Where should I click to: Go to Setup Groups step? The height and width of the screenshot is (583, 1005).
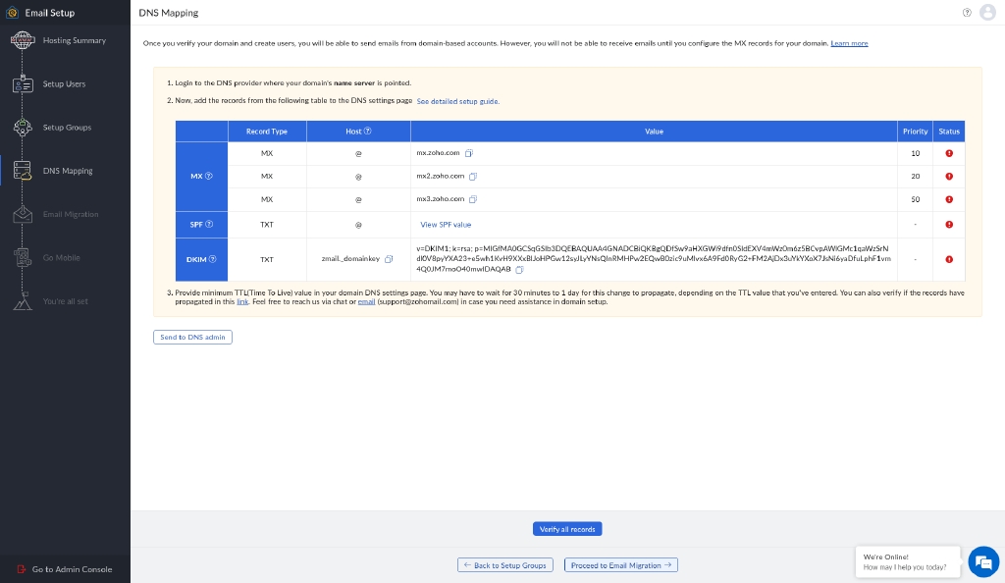(x=68, y=128)
